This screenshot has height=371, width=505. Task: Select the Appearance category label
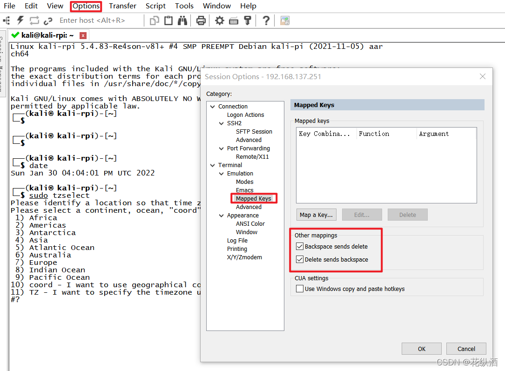coord(242,216)
